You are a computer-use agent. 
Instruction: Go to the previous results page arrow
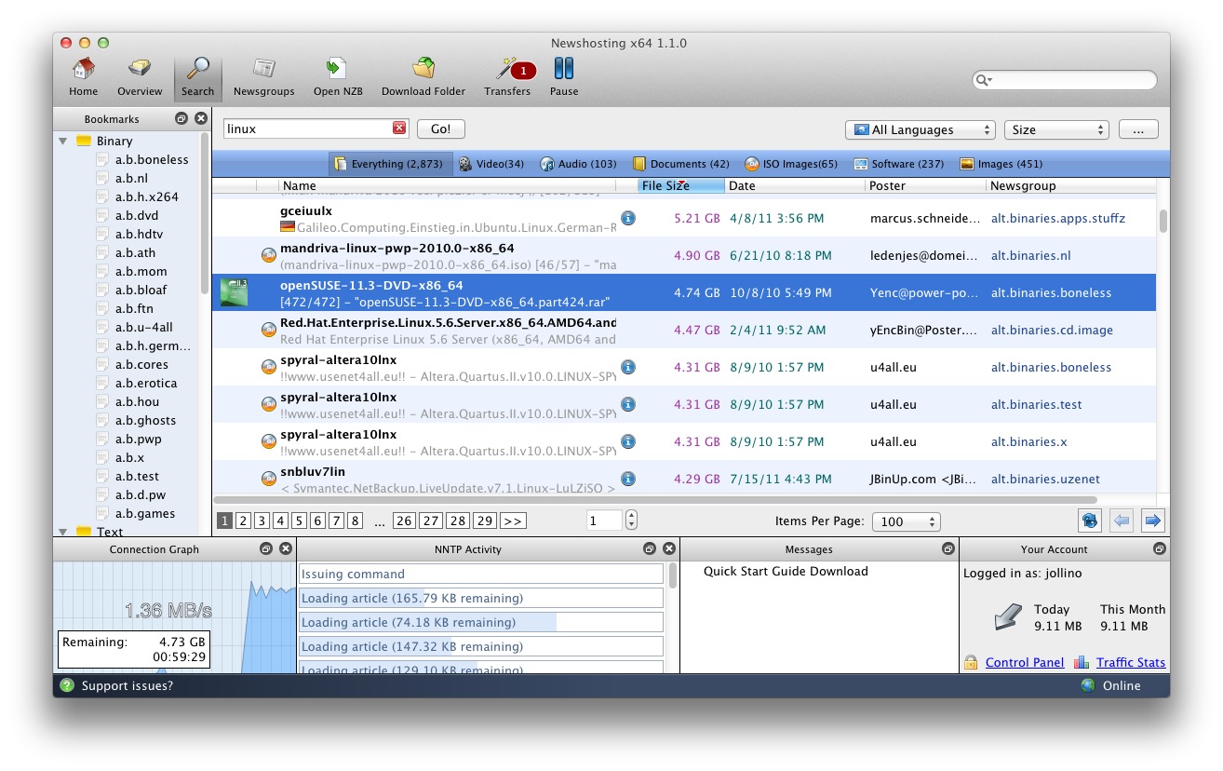coord(1122,521)
